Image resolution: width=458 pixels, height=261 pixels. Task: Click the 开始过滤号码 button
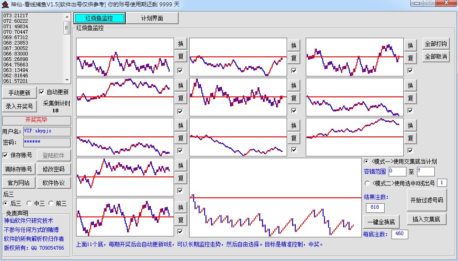pyautogui.click(x=426, y=200)
